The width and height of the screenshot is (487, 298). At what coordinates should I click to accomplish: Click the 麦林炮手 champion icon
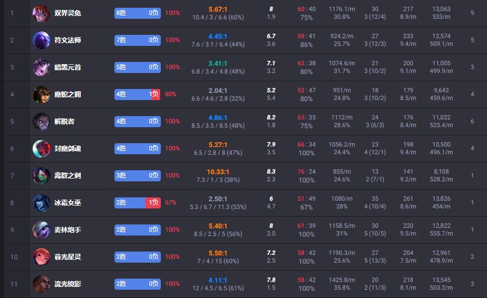coord(41,229)
